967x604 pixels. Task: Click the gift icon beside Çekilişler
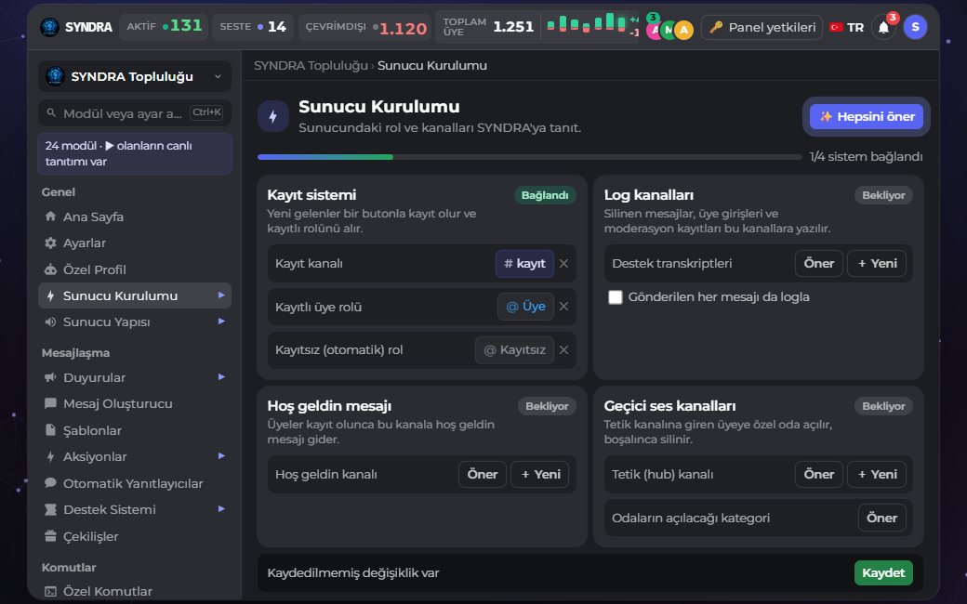[x=50, y=536]
